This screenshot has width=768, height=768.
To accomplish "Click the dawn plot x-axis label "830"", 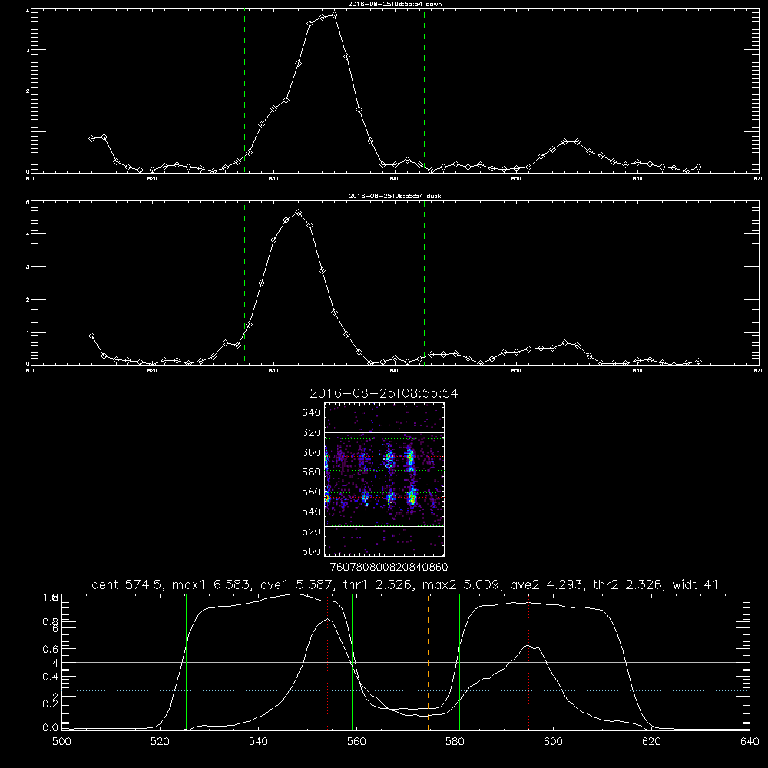I will point(273,179).
